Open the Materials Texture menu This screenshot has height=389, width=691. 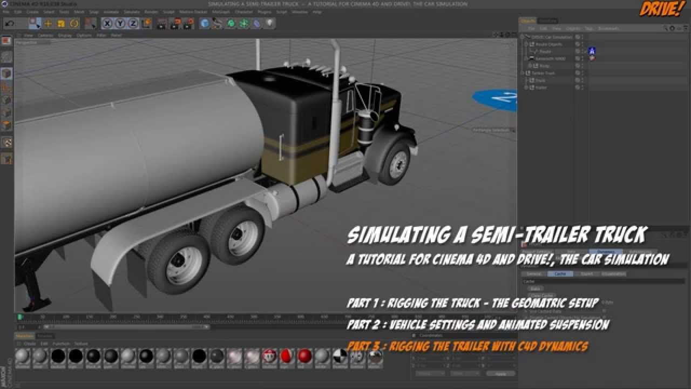(81, 344)
